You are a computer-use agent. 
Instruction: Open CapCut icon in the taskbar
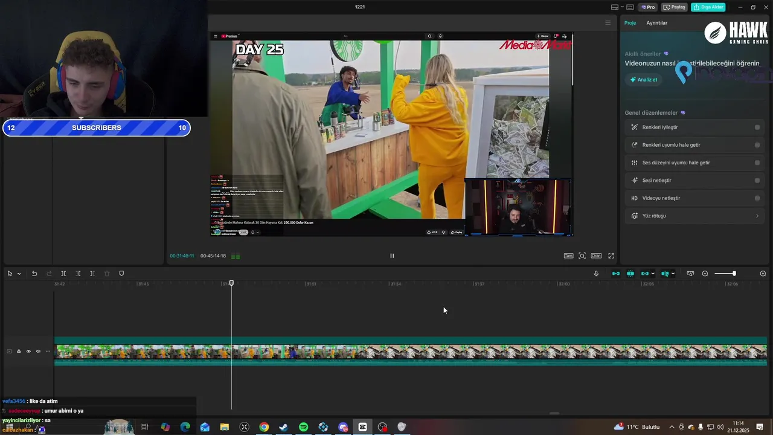coord(363,427)
